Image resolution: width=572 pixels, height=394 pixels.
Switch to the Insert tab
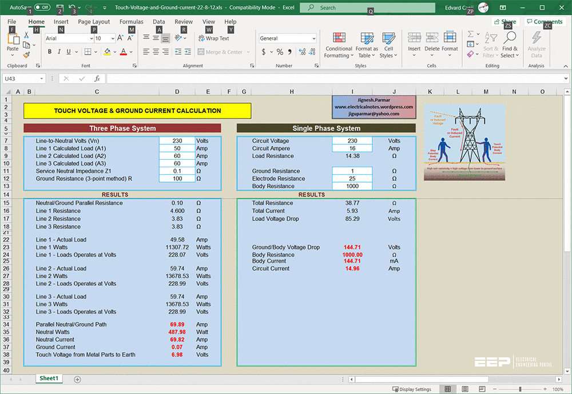(61, 22)
